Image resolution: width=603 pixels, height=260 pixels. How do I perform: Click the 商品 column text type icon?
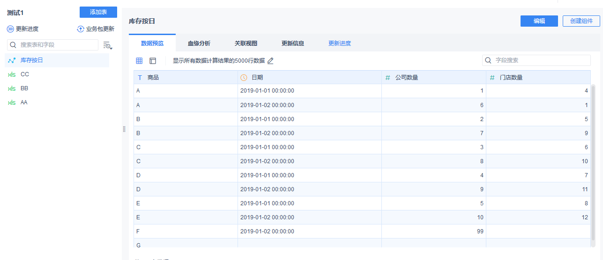click(140, 78)
